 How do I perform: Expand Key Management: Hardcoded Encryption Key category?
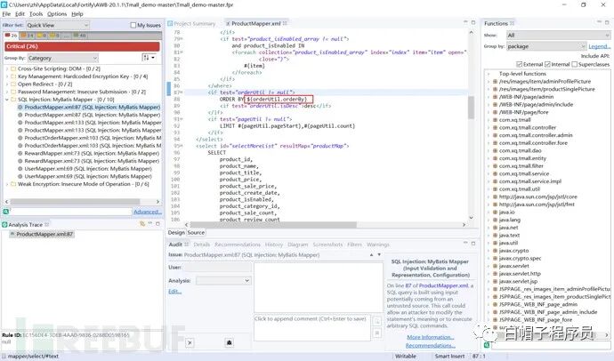click(x=6, y=76)
